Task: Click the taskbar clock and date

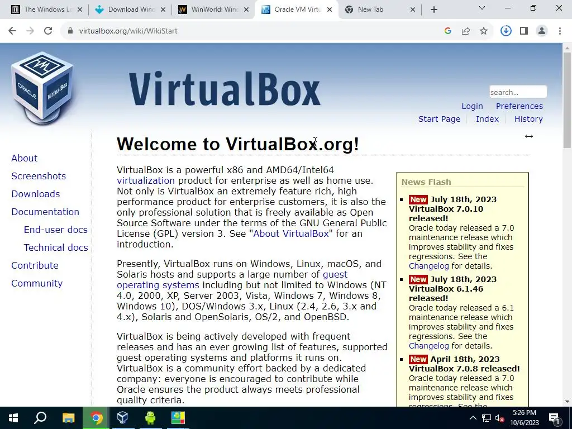Action: tap(524, 418)
